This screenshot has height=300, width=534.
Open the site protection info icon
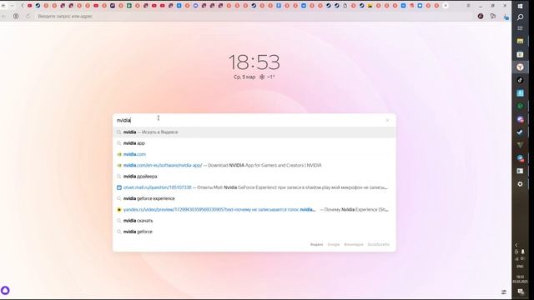(16, 17)
